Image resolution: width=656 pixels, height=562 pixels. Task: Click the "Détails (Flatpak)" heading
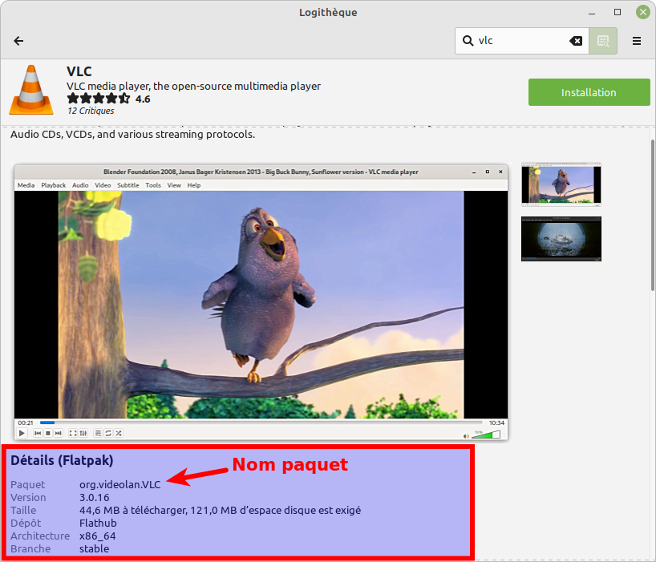(x=62, y=460)
